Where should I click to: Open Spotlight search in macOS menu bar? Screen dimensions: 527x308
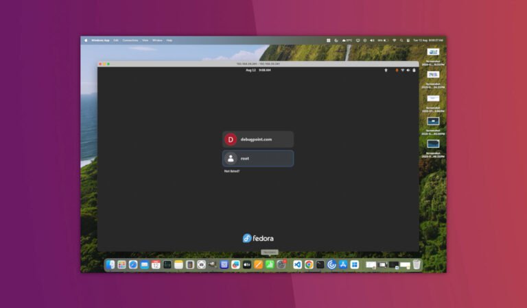click(401, 40)
